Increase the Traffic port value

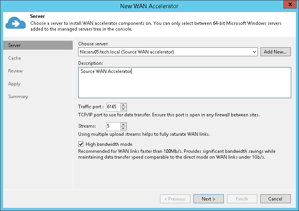pos(123,105)
